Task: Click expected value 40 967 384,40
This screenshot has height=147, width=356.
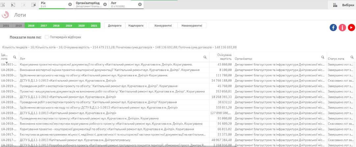Action: (222, 140)
